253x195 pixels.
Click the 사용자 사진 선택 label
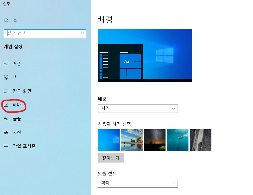(x=114, y=124)
